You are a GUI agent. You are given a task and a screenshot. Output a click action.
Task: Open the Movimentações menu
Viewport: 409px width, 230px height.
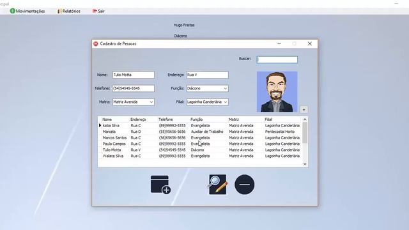pyautogui.click(x=27, y=11)
